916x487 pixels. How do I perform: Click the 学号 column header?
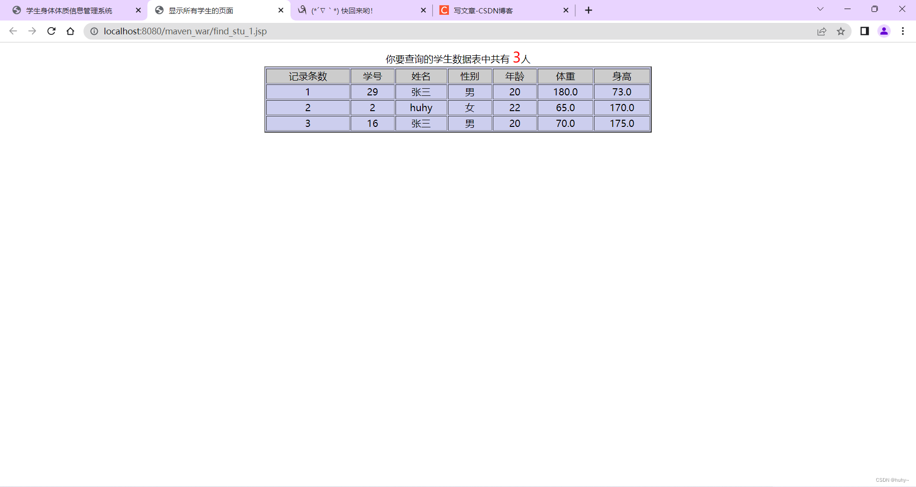pyautogui.click(x=372, y=76)
